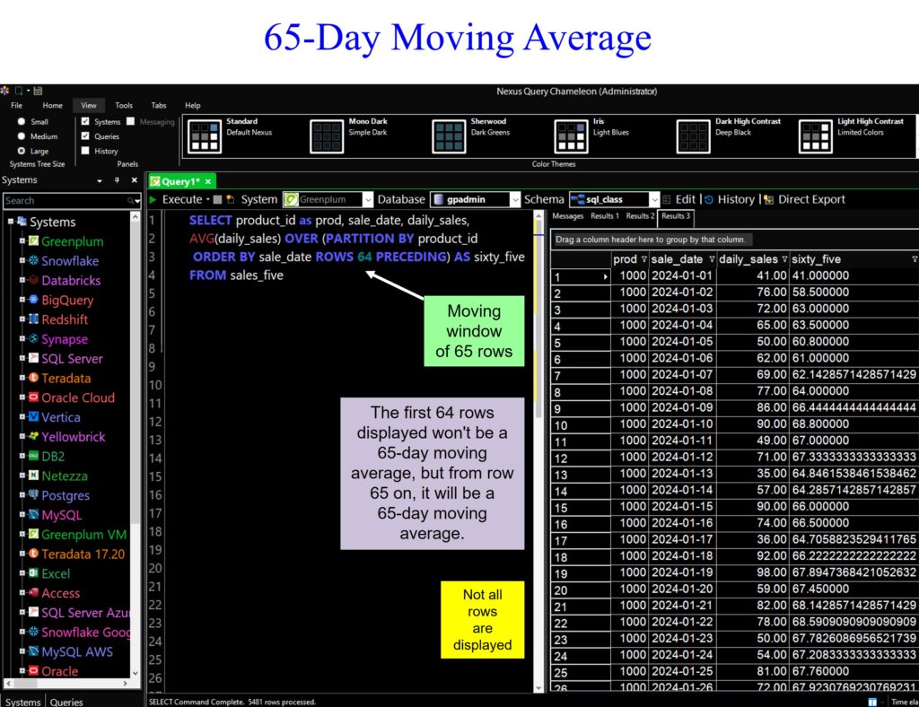This screenshot has width=919, height=707.
Task: Open the Tools menu
Action: (x=124, y=105)
